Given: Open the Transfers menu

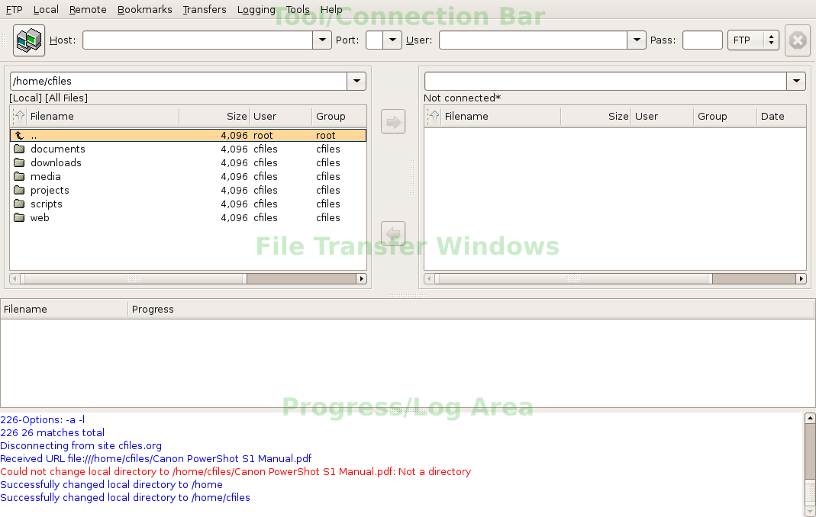Looking at the screenshot, I should pyautogui.click(x=205, y=9).
